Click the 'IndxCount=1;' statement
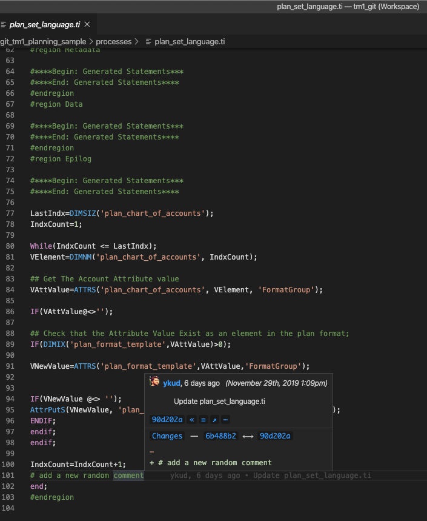 click(56, 224)
